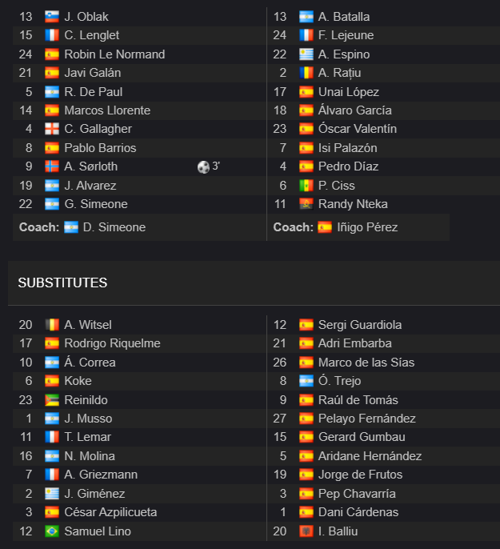Click Angola flag beside Randy Nteka
The width and height of the screenshot is (500, 549).
coord(306,204)
